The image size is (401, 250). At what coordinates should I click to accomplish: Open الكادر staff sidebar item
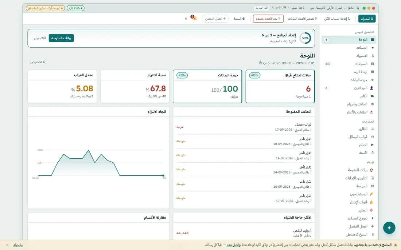(x=349, y=96)
